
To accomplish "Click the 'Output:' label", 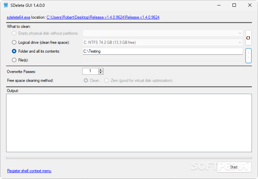I will 13,91.
